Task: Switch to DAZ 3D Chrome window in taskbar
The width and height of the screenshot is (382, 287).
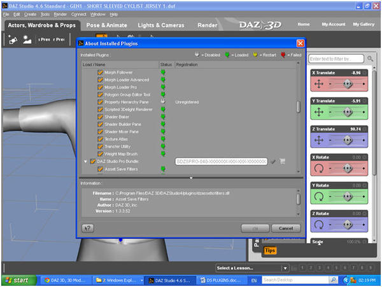Action: [66, 280]
